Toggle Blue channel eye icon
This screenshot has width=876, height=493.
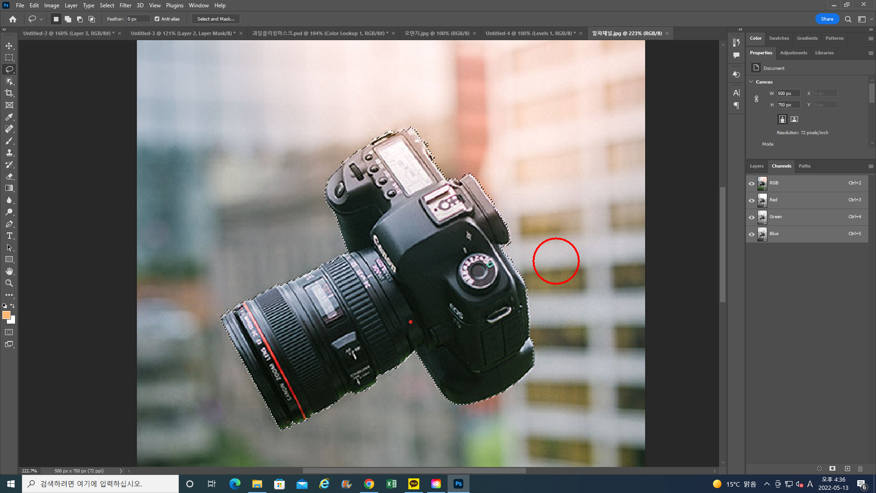[751, 234]
